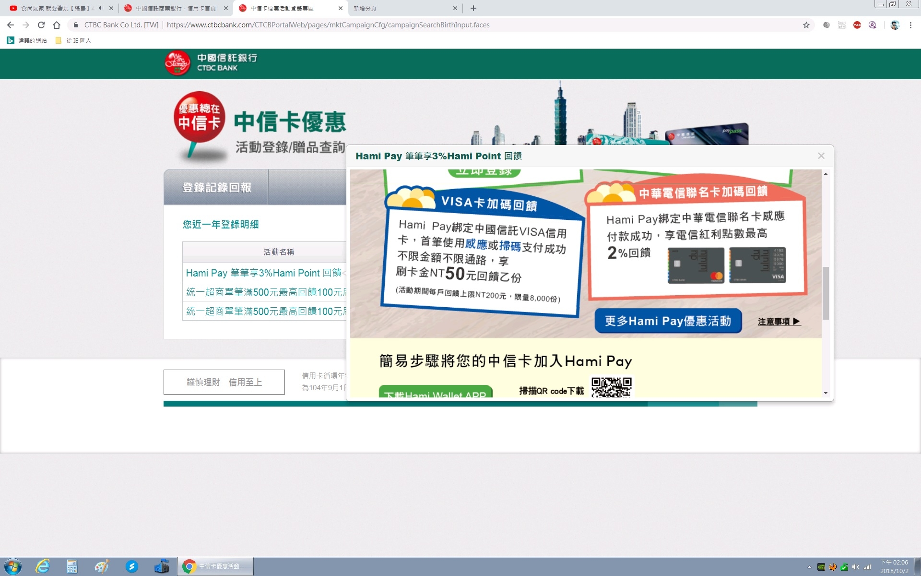Go forward in browser history
Screen dimensions: 921x576
pos(26,25)
